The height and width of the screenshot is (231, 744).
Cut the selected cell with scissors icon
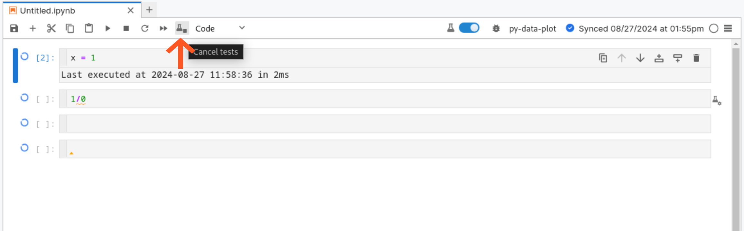(51, 29)
